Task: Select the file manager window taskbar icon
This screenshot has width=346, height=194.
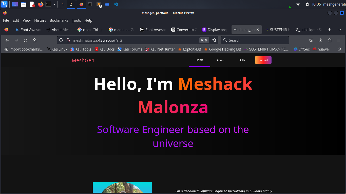Action: 107,4
